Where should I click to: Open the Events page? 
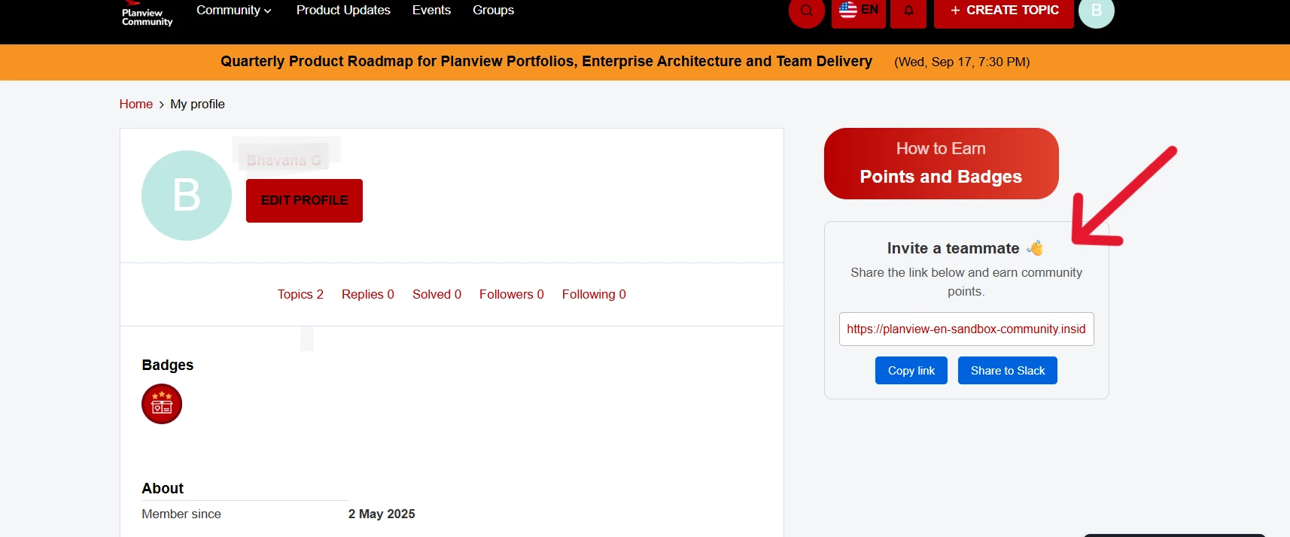point(431,11)
